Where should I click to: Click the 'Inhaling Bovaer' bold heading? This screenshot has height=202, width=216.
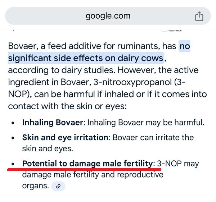[53, 122]
